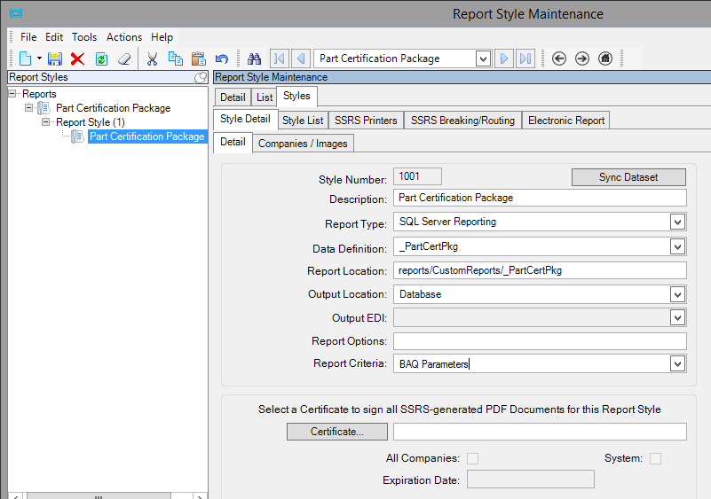Click the Report Options input field
This screenshot has height=499, width=711.
click(540, 341)
